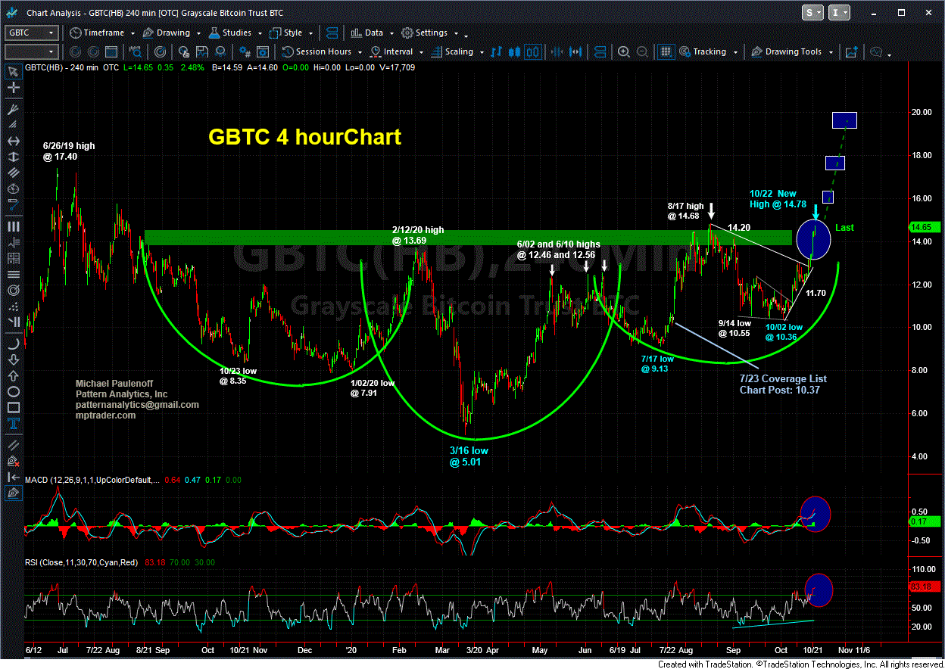Click the '3/16 low @ 5.01' annotation text
The height and width of the screenshot is (669, 945).
point(470,456)
